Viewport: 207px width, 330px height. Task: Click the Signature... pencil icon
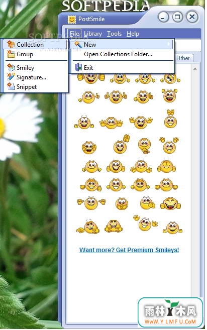[11, 77]
